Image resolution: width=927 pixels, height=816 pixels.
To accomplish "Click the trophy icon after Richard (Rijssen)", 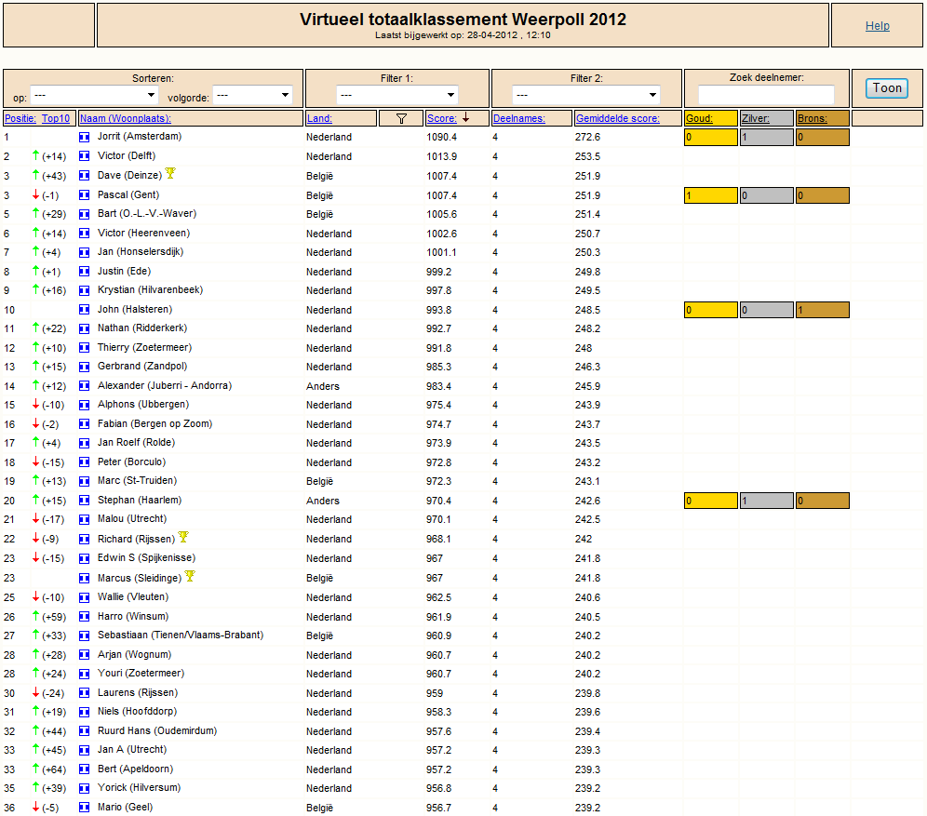I will tap(183, 537).
